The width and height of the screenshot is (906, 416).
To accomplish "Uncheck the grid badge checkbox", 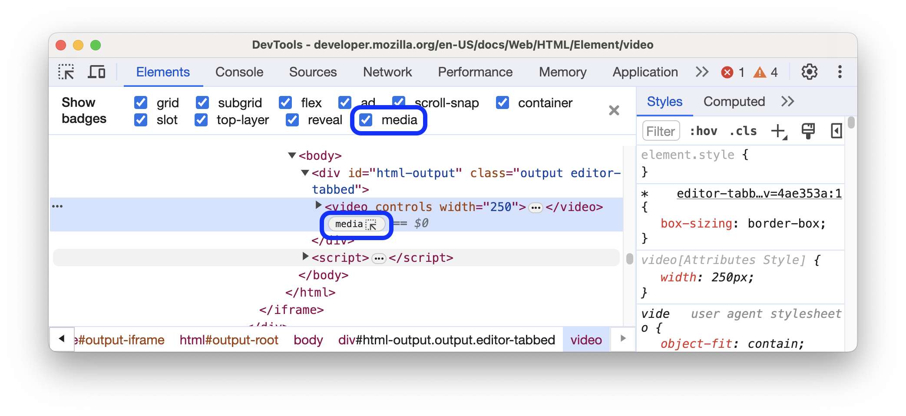I will pyautogui.click(x=141, y=103).
